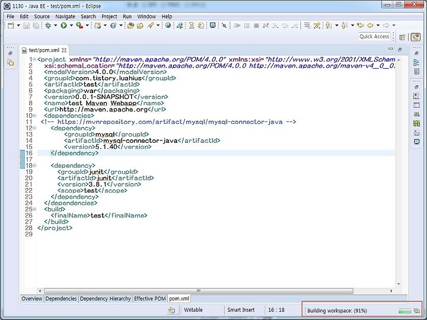The height and width of the screenshot is (320, 427).
Task: Minimize the editor area button
Action: tap(391, 49)
